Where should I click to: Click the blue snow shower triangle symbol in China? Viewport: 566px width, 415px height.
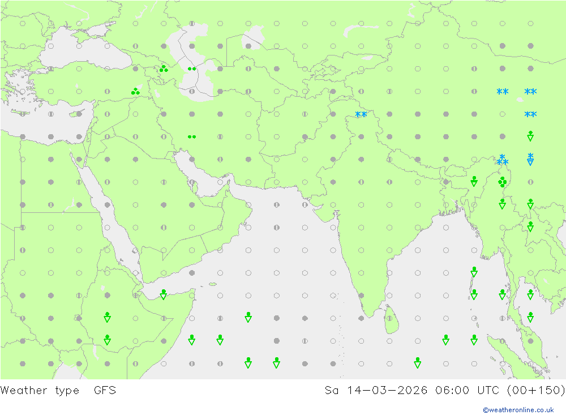(x=530, y=159)
